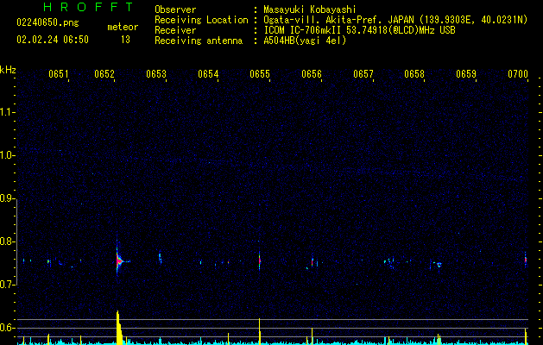Click the 0654 time axis label

208,74
